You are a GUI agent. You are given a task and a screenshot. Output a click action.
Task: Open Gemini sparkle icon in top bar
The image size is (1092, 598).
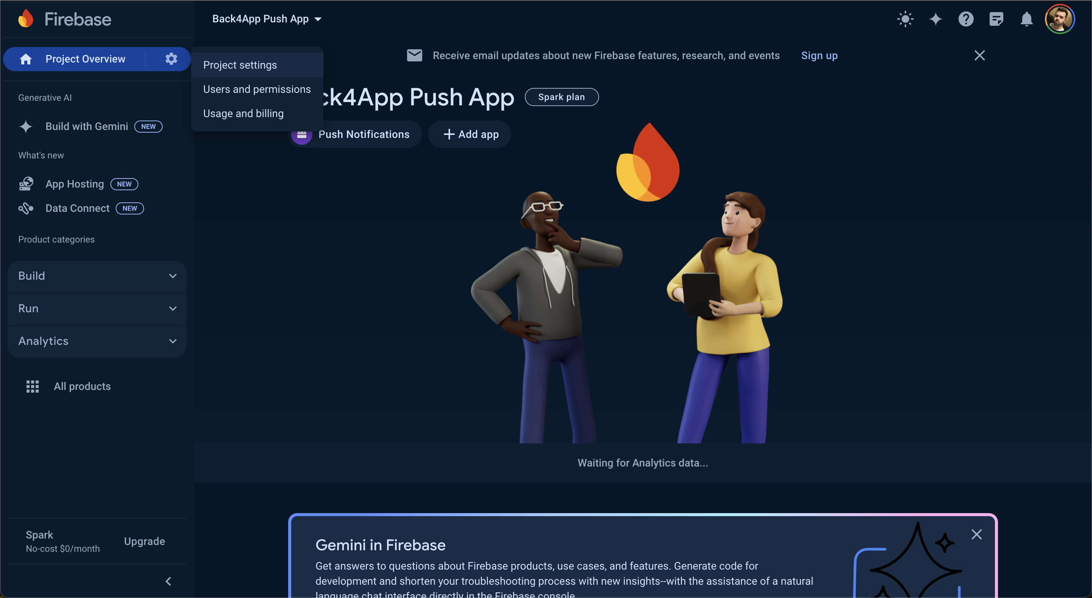click(x=935, y=19)
